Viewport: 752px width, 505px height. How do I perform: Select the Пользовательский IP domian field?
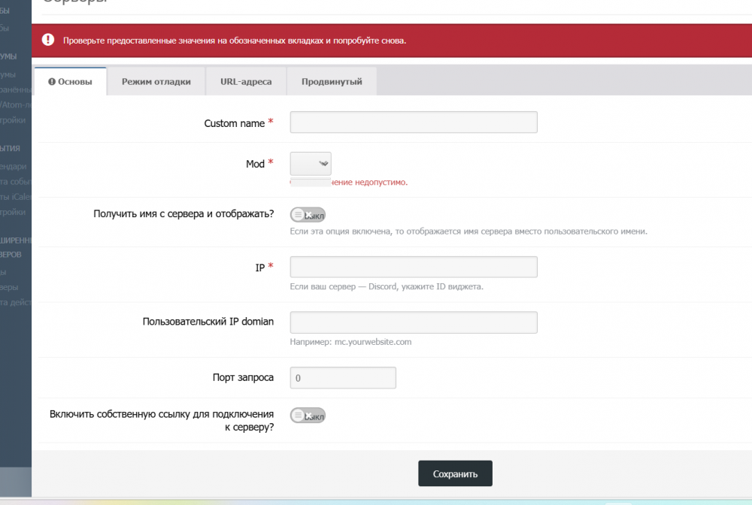pyautogui.click(x=414, y=322)
